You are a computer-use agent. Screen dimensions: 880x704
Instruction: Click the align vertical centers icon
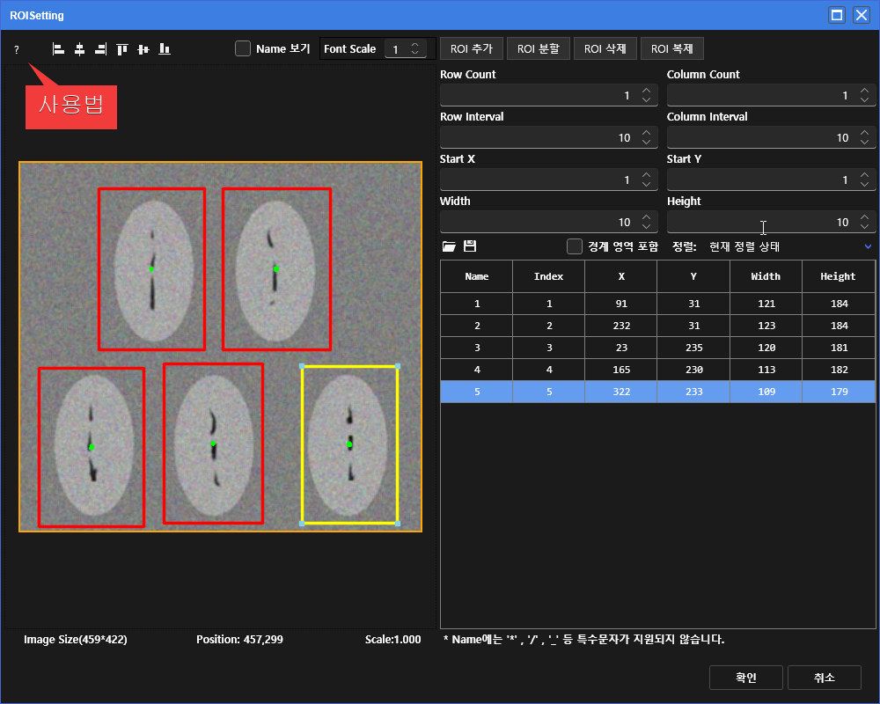click(143, 49)
